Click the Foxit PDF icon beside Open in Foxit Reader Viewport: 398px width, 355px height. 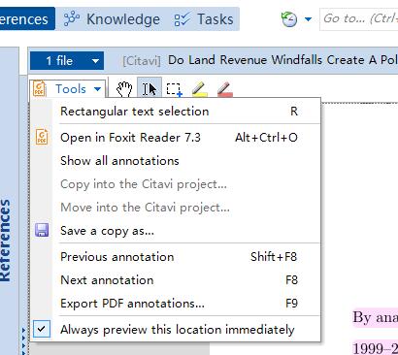click(x=42, y=137)
